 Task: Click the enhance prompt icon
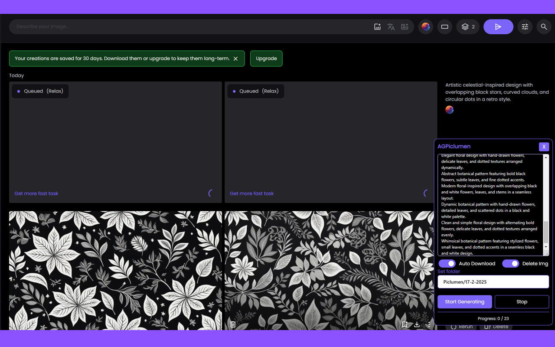[x=405, y=27]
